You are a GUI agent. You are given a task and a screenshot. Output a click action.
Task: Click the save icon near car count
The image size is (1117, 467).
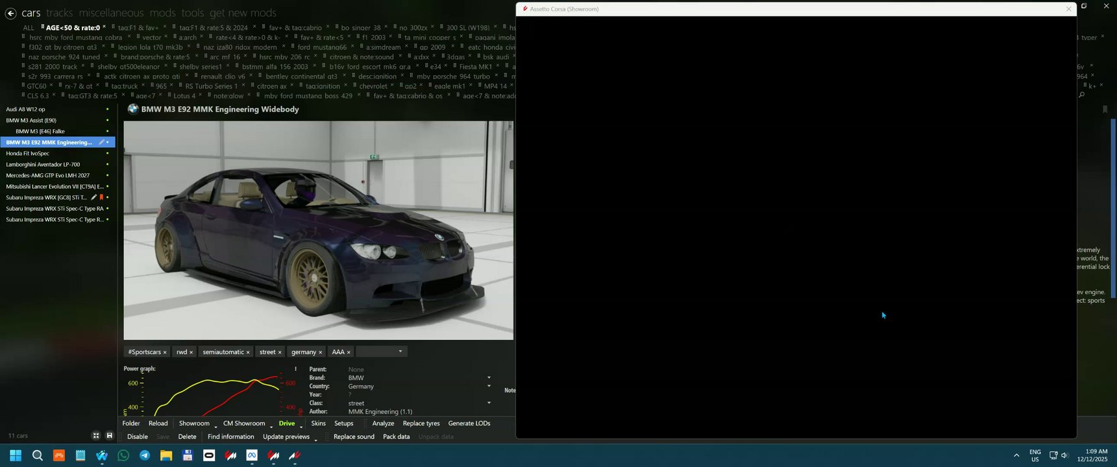coord(110,436)
